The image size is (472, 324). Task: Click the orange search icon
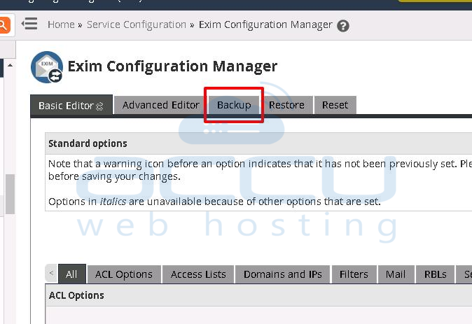click(4, 24)
